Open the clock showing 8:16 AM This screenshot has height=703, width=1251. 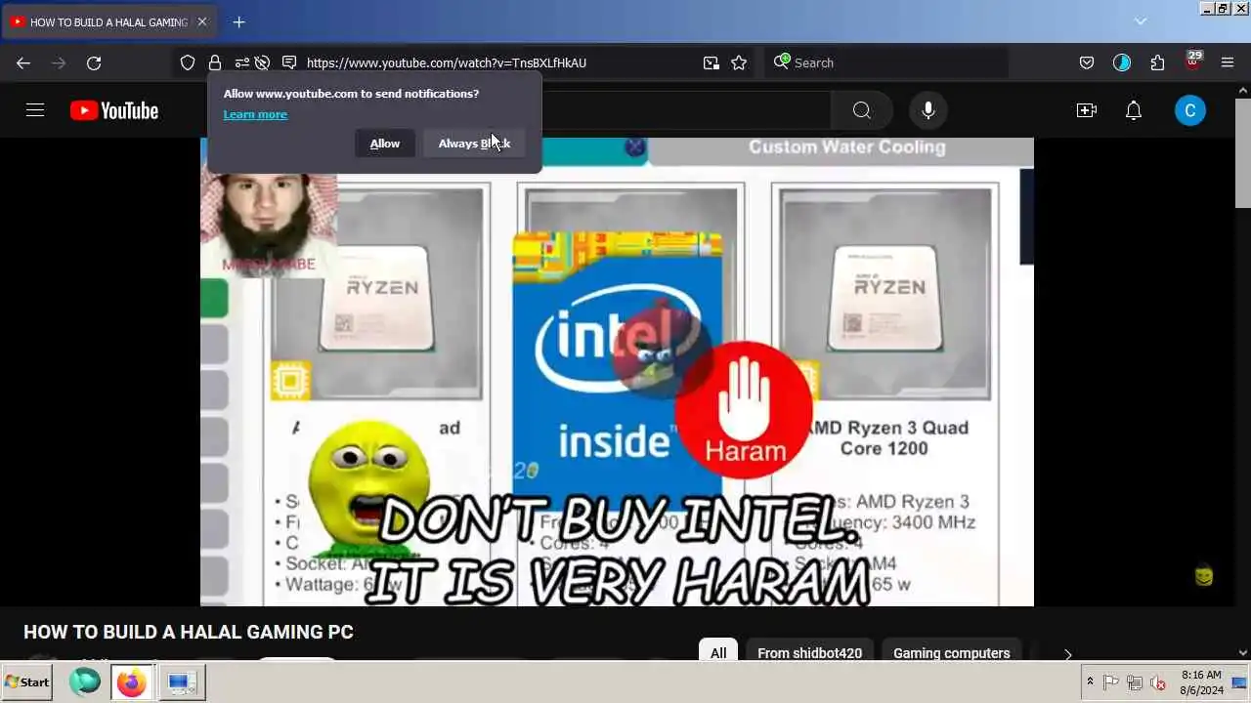pyautogui.click(x=1201, y=682)
